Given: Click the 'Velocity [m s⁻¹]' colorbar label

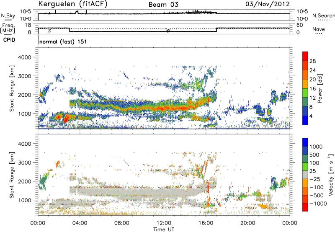Looking at the screenshot, I should click(x=331, y=174).
